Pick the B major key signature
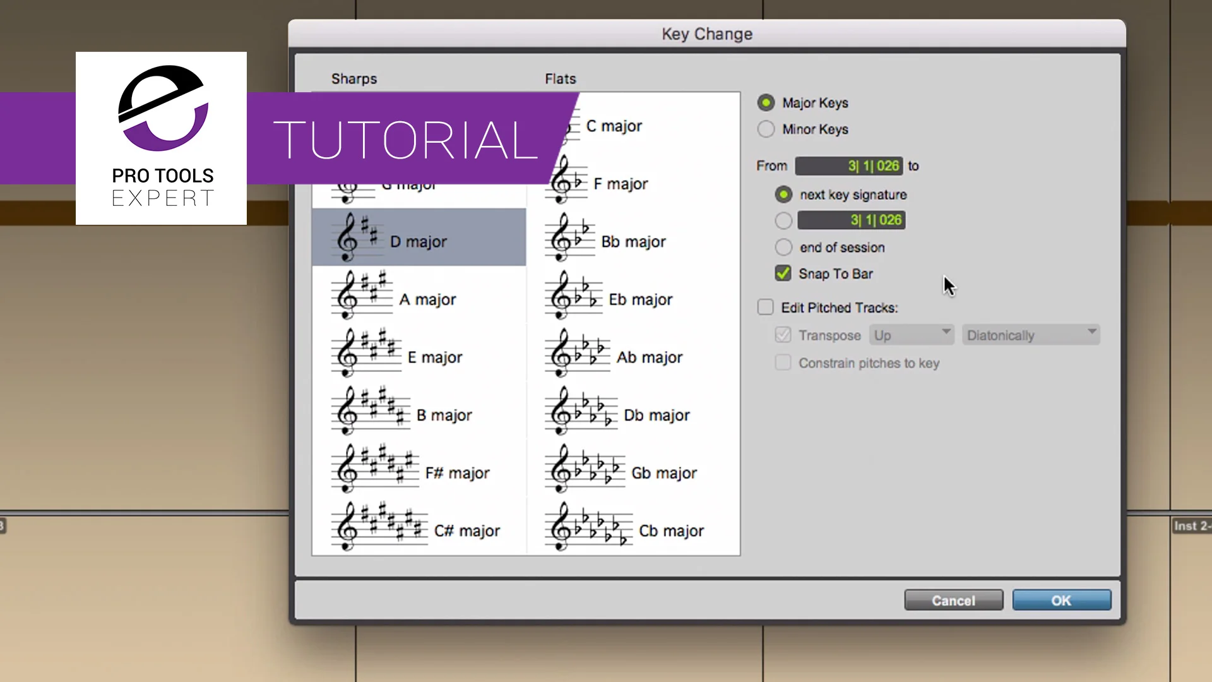The height and width of the screenshot is (682, 1212). click(443, 416)
